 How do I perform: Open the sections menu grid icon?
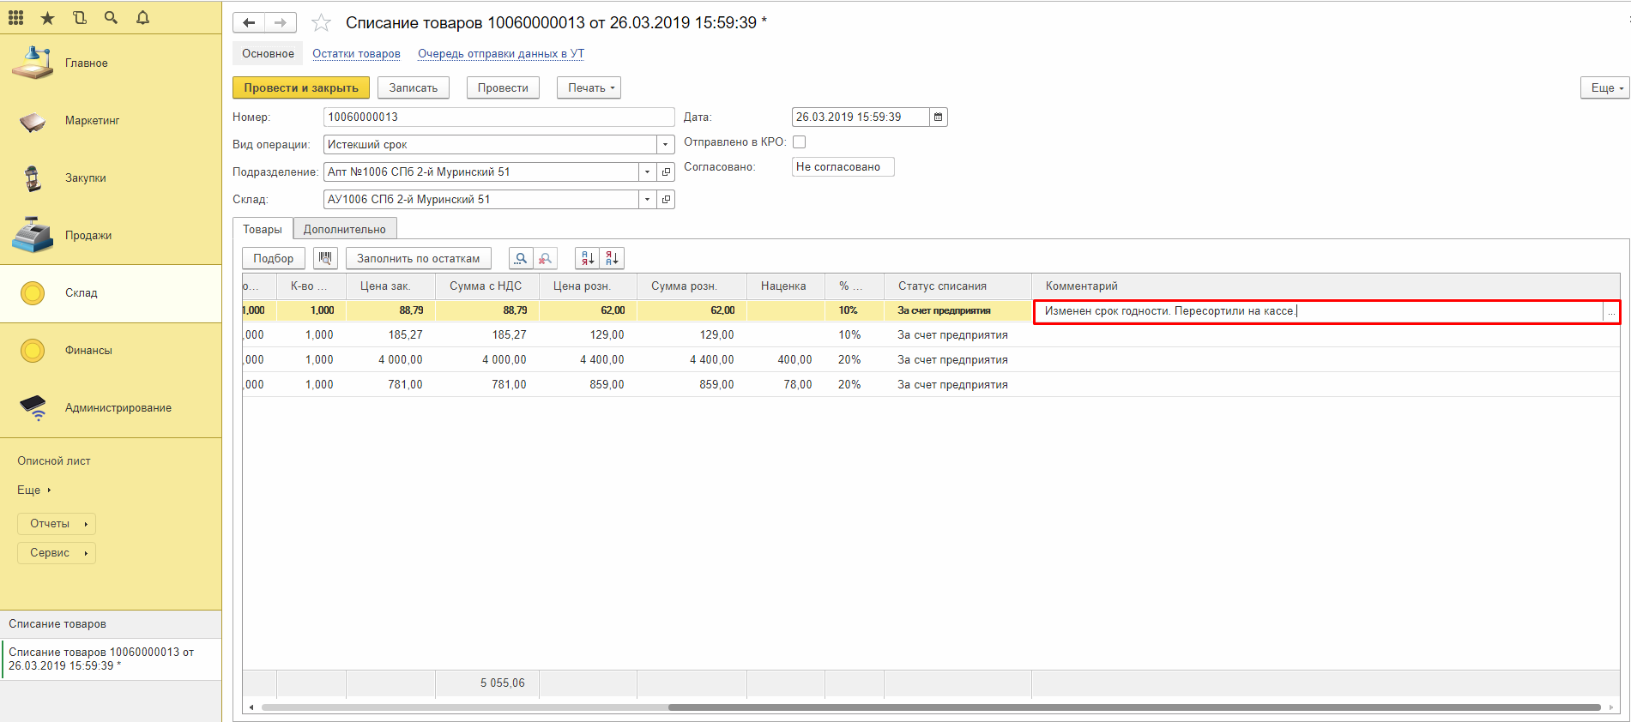tap(15, 17)
